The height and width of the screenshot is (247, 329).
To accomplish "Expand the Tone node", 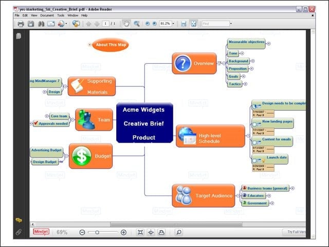I will [x=242, y=54].
